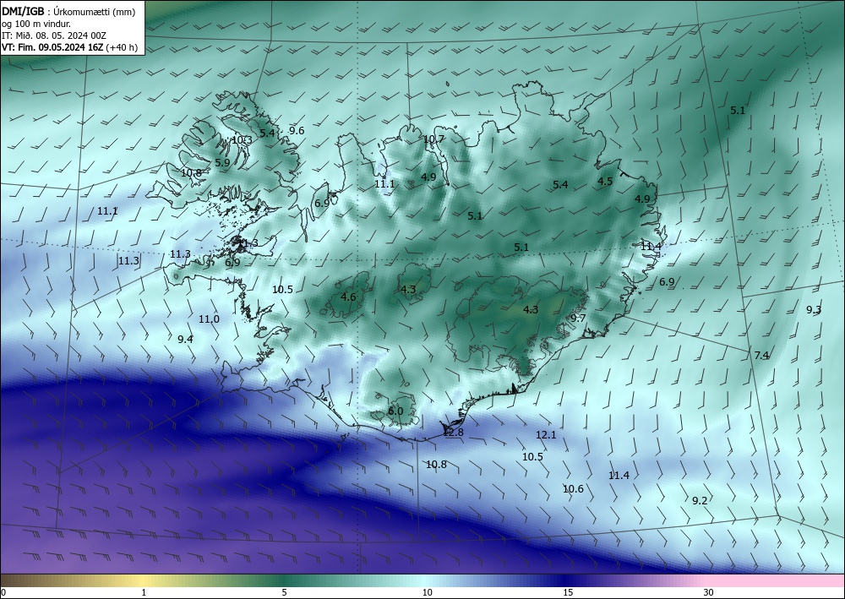Click the colorbar label '0'

pyautogui.click(x=3, y=592)
